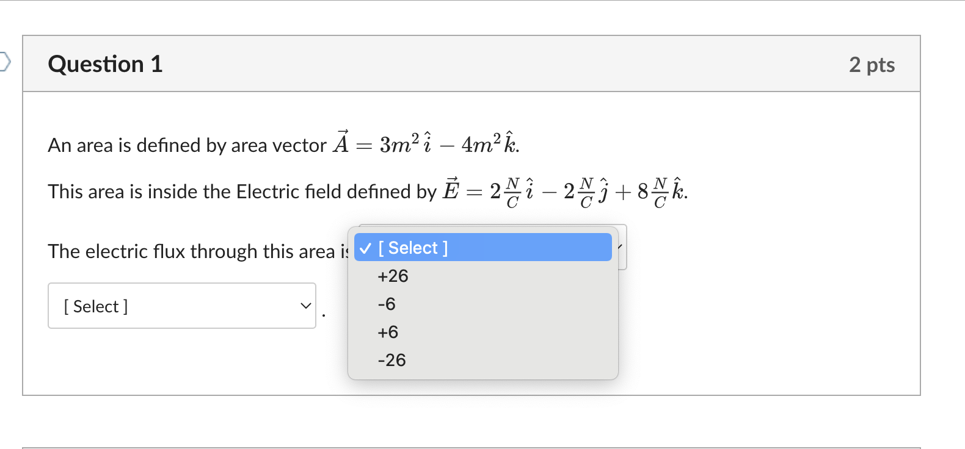Click the gray question header bar
Screen dimensions: 965x449
click(x=489, y=64)
